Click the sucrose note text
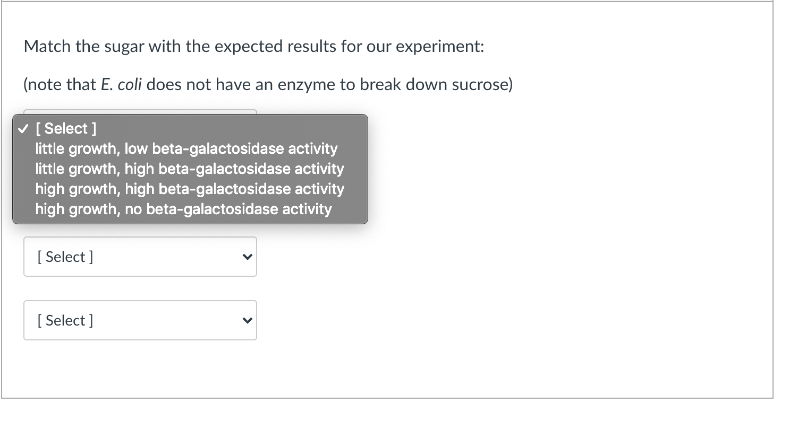This screenshot has width=798, height=439. tap(268, 84)
